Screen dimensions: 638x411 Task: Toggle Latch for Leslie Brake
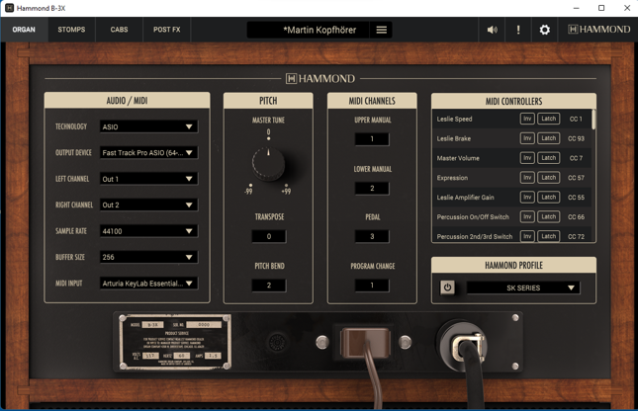point(549,138)
